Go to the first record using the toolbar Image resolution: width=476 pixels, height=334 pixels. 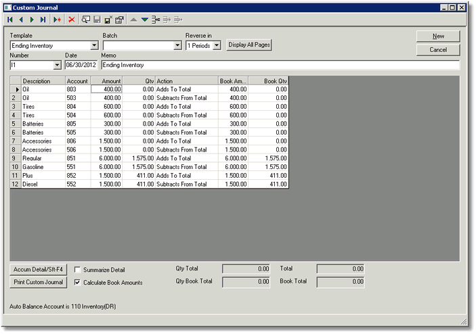tap(10, 20)
